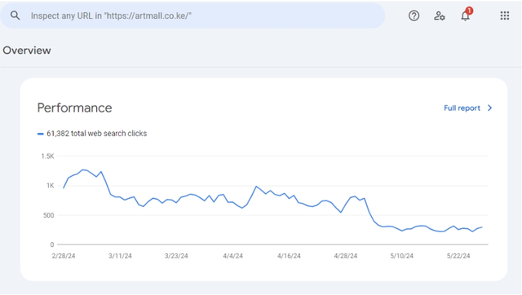Click the 4/4/24 date on chart axis

pyautogui.click(x=232, y=256)
